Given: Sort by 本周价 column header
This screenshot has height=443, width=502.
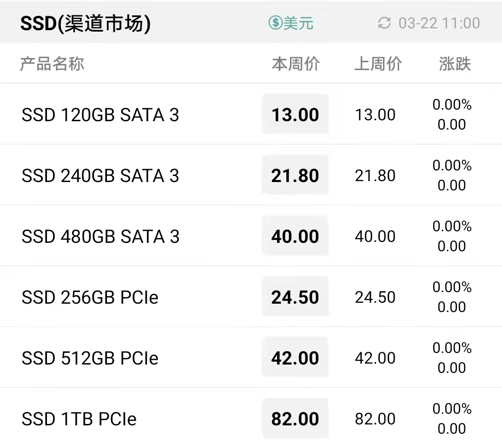Looking at the screenshot, I should click(x=296, y=63).
